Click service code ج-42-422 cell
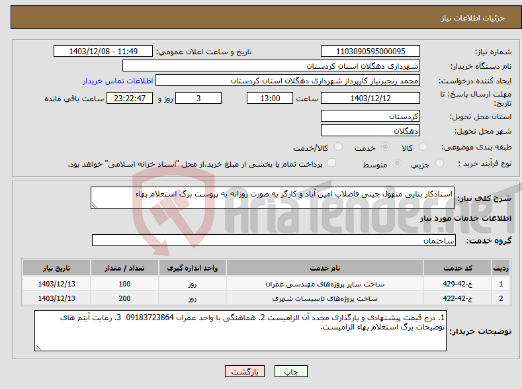Screen dimensions: 522x389 pos(458,298)
